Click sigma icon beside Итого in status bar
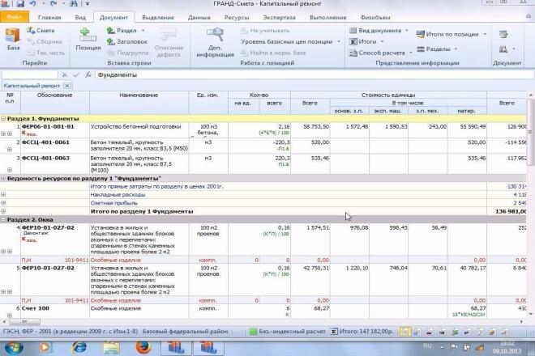 [x=334, y=332]
